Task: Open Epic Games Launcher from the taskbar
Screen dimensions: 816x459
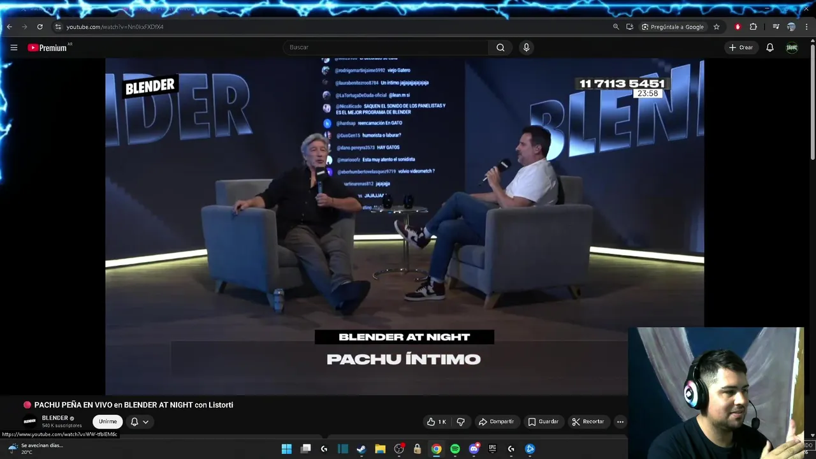Action: pos(492,449)
